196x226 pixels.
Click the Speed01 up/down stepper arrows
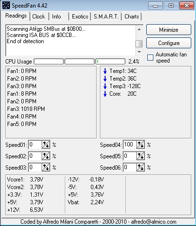tap(46, 145)
